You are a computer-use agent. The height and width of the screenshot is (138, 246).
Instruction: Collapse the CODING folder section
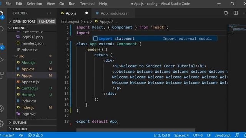[32, 28]
